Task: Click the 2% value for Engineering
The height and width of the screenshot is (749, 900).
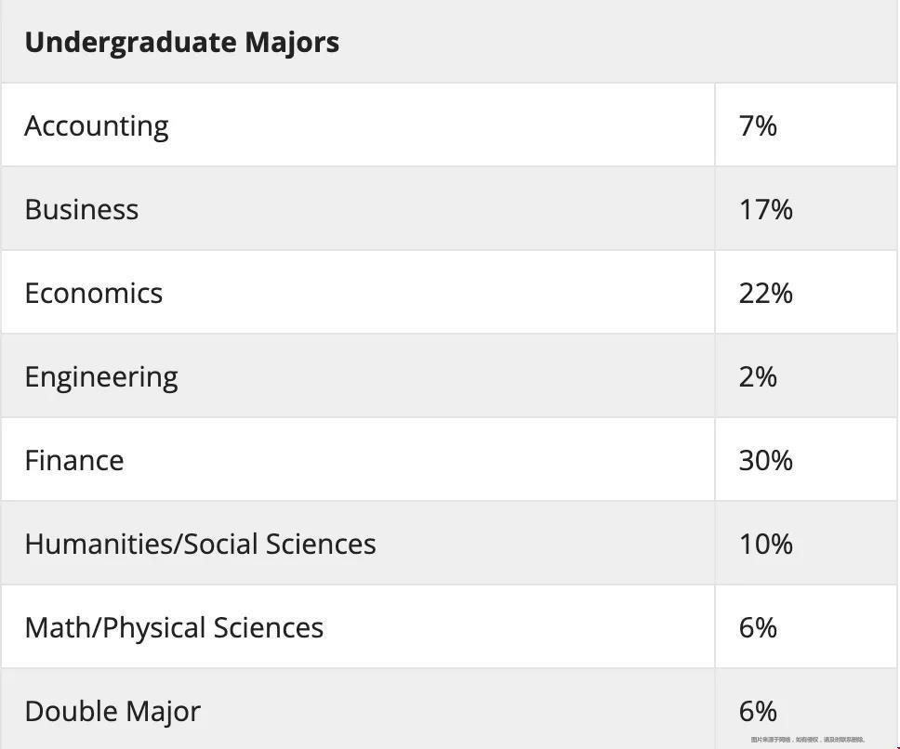Action: (x=758, y=376)
